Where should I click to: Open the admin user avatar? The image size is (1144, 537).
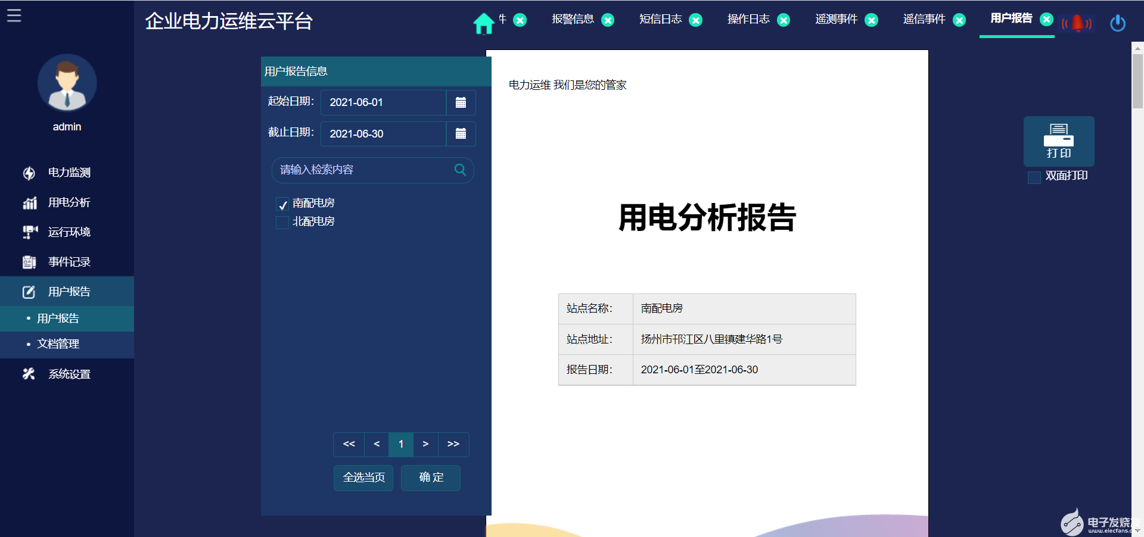pos(67,83)
